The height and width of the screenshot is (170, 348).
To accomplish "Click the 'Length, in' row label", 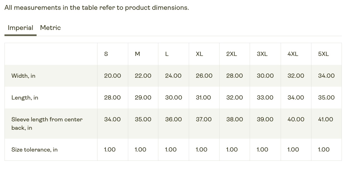I will tap(25, 98).
